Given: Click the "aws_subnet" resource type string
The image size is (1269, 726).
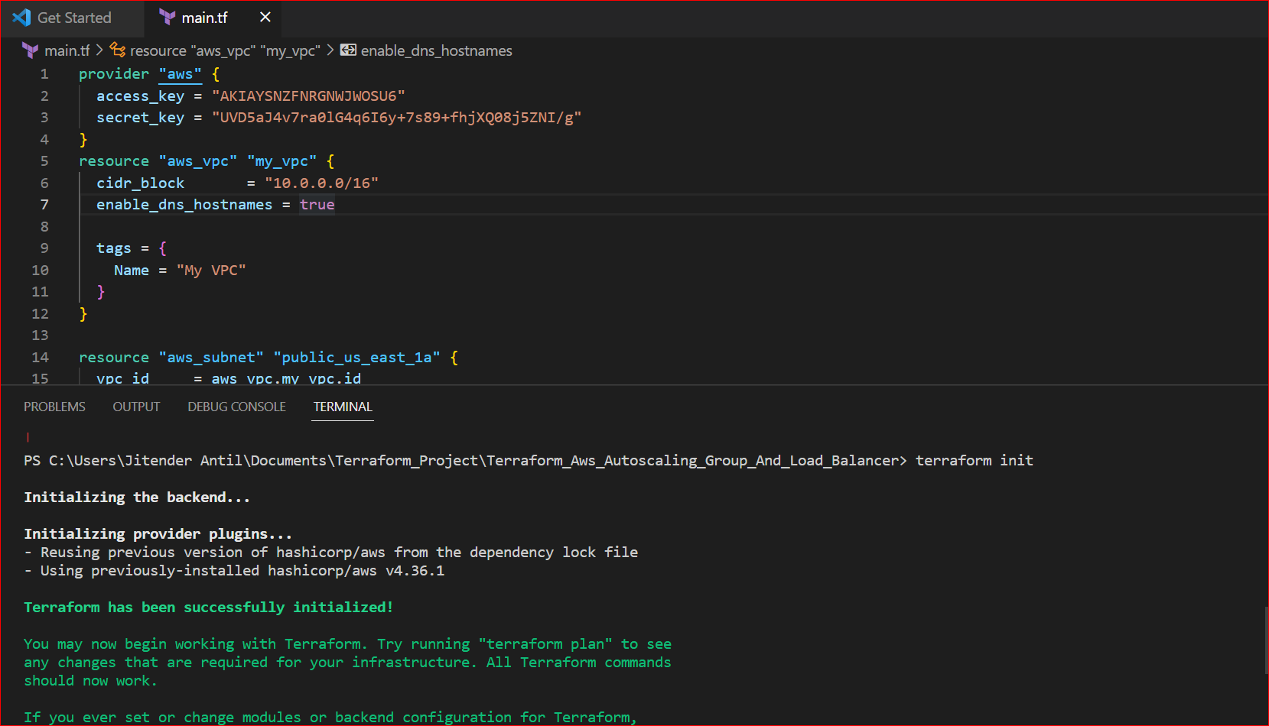Looking at the screenshot, I should 211,358.
